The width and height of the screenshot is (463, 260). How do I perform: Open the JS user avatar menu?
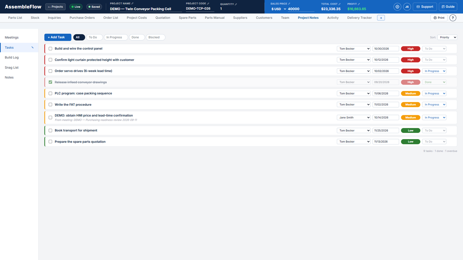407,7
